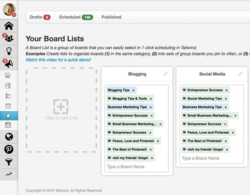
Task: Remove Blogging Tips & Tools board
Action: [151, 99]
